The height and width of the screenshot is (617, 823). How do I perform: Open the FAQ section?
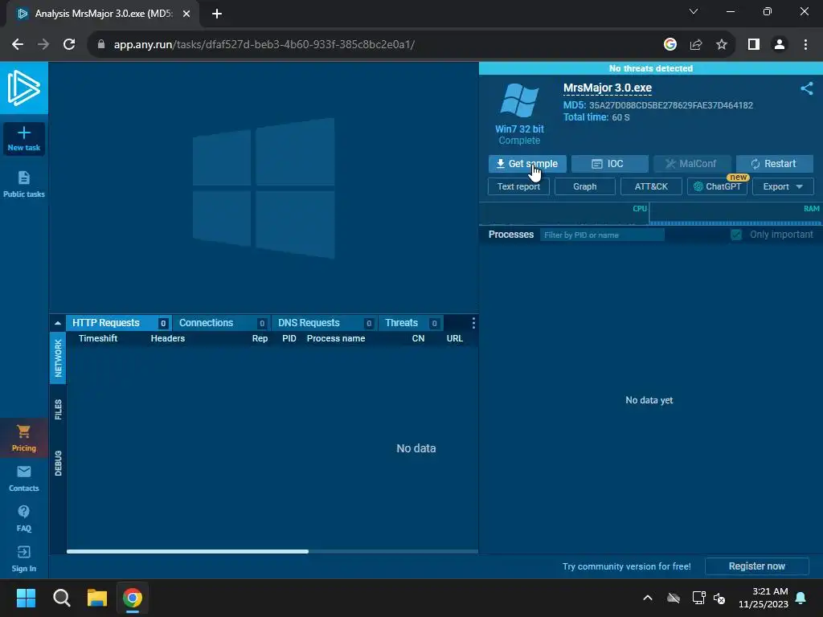[23, 519]
